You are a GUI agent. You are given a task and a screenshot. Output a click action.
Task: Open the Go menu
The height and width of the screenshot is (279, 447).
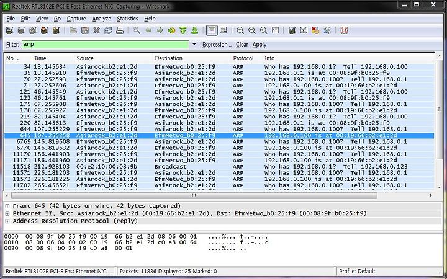[x=57, y=19]
